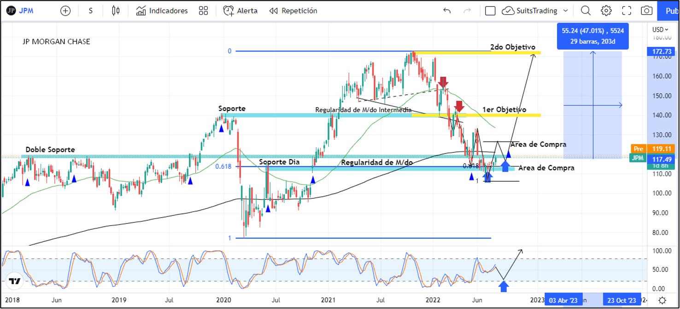The height and width of the screenshot is (309, 680).
Task: Open the indicator templates grid icon
Action: tap(203, 11)
